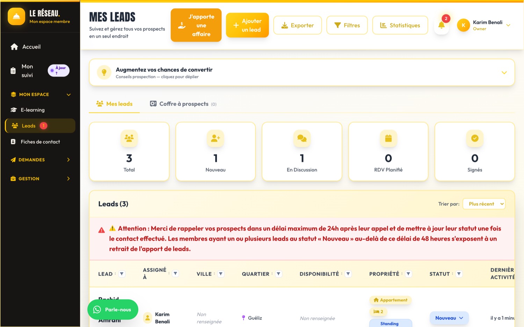Click Ajouter un lead button
The height and width of the screenshot is (327, 524).
pyautogui.click(x=247, y=25)
